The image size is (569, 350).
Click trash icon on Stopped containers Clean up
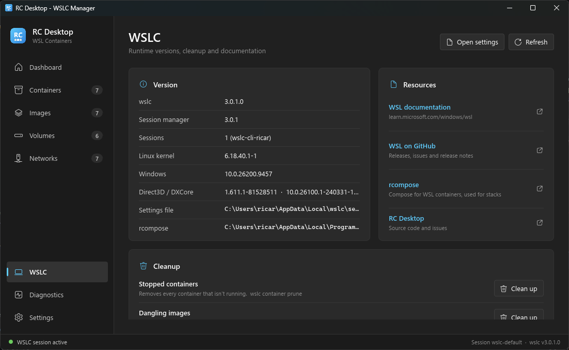tap(503, 288)
